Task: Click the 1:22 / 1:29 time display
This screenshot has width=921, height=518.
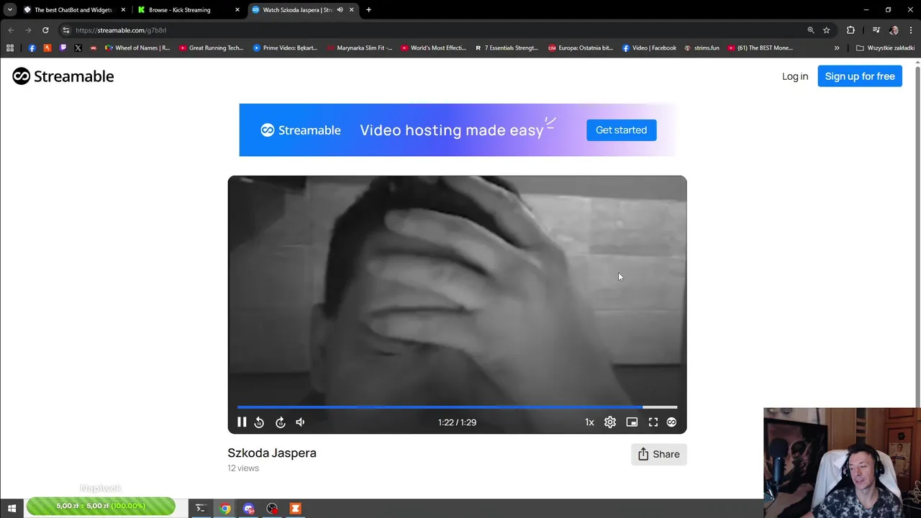Action: (457, 422)
